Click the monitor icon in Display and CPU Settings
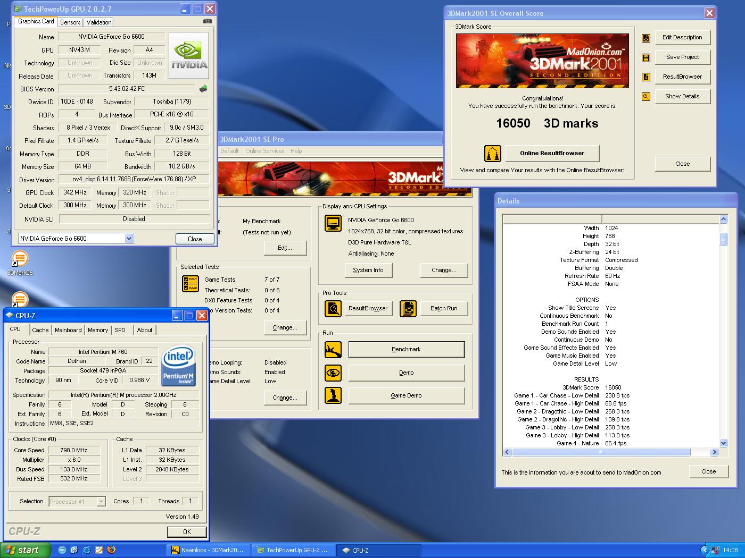 tap(333, 223)
